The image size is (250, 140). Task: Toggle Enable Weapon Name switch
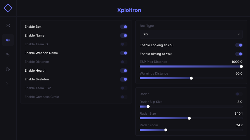click(x=124, y=53)
